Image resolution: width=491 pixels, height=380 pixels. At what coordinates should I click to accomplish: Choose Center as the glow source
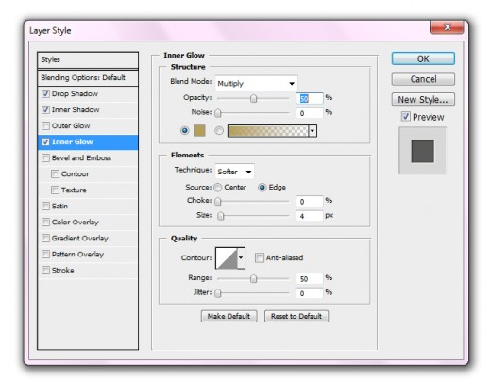click(x=218, y=188)
